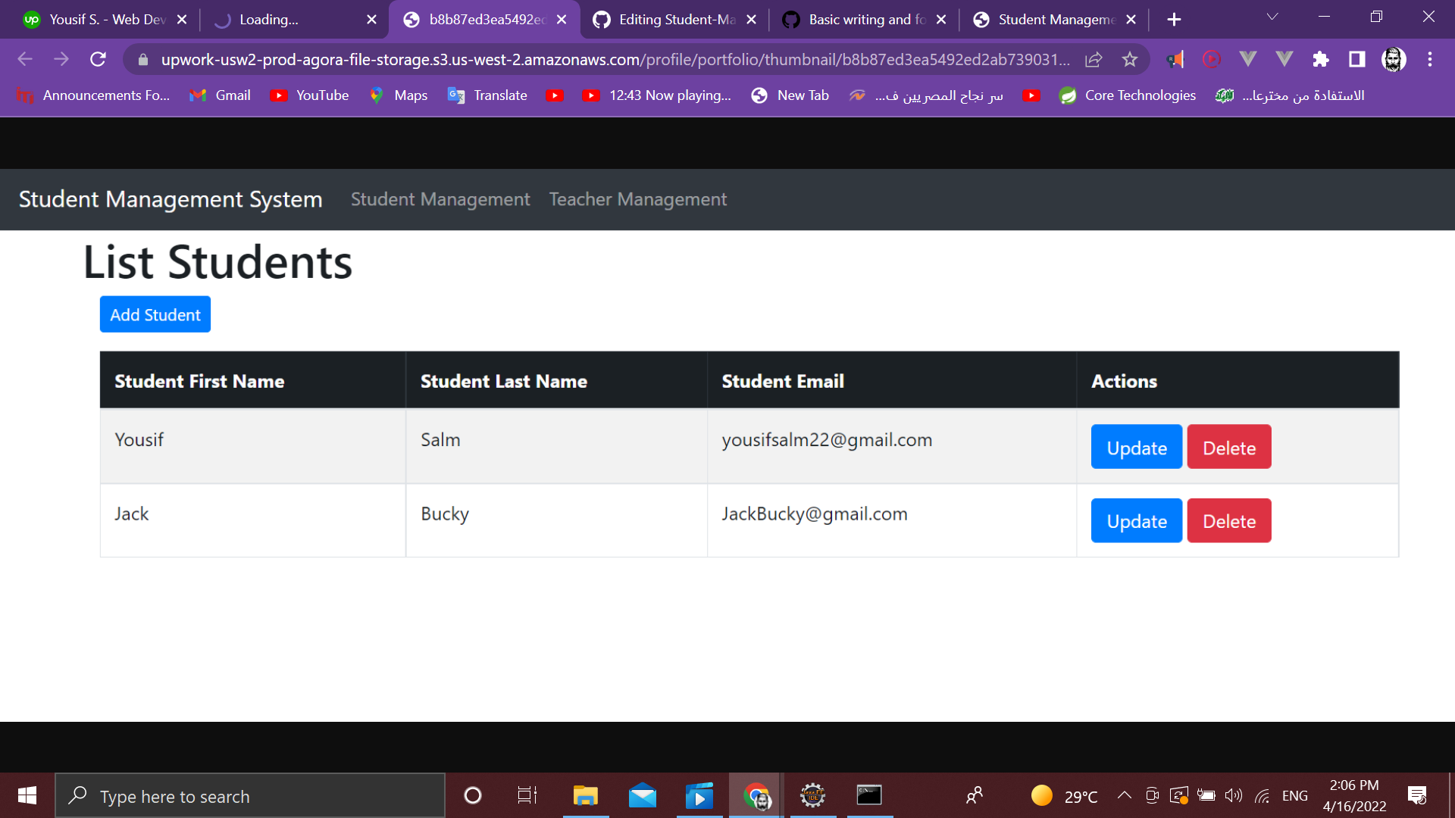This screenshot has width=1455, height=818.
Task: Delete the student Jack Bucky
Action: pyautogui.click(x=1228, y=520)
